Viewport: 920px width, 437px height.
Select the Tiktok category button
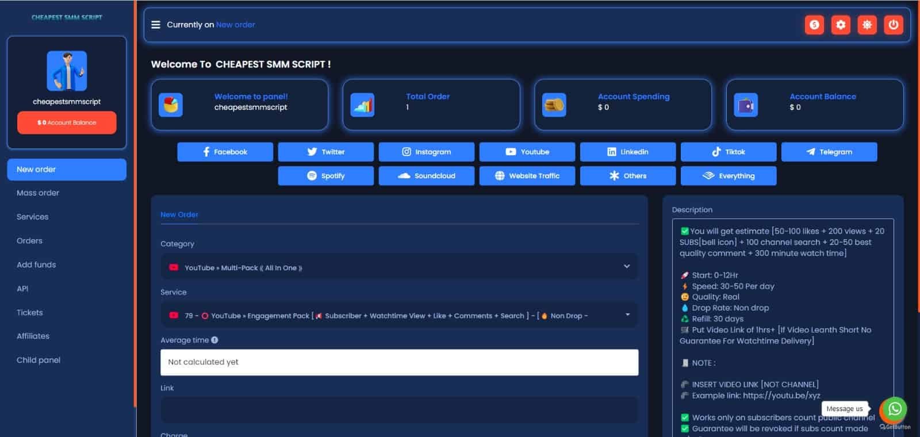click(x=728, y=152)
